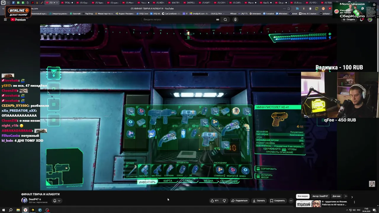
Task: Select the mag-pulse rifle 2/10 in inventory
Action: (x=162, y=116)
